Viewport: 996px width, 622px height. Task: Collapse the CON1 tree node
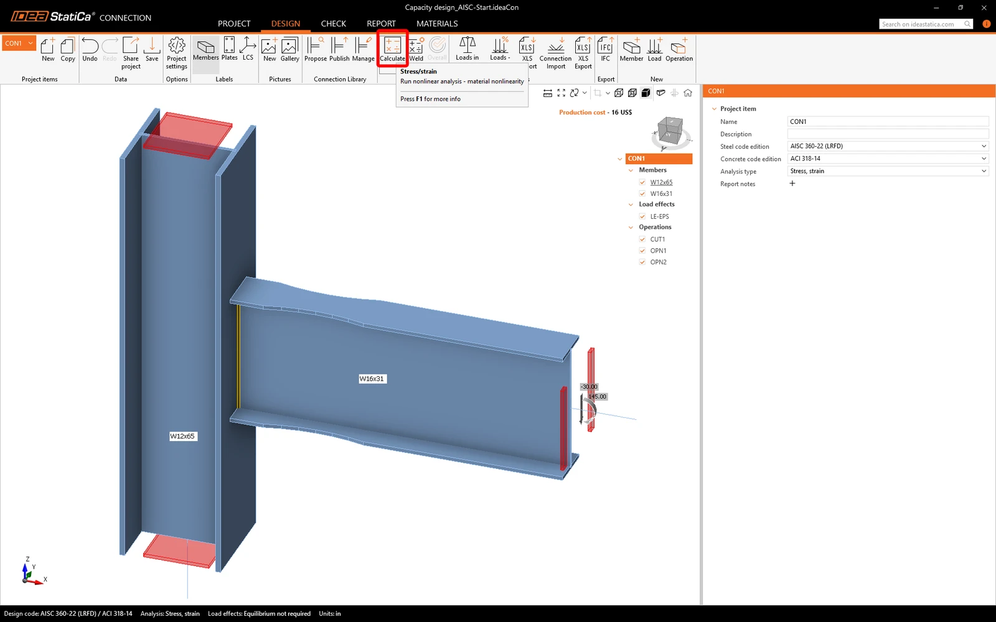[620, 159]
